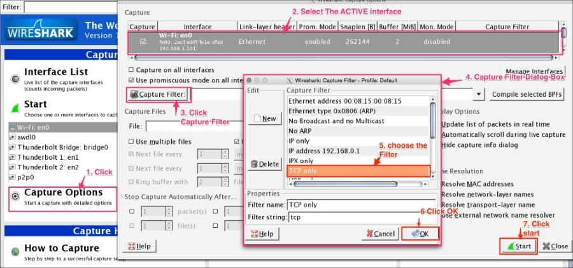Click Cancel in Capture Filter dialog

point(379,234)
